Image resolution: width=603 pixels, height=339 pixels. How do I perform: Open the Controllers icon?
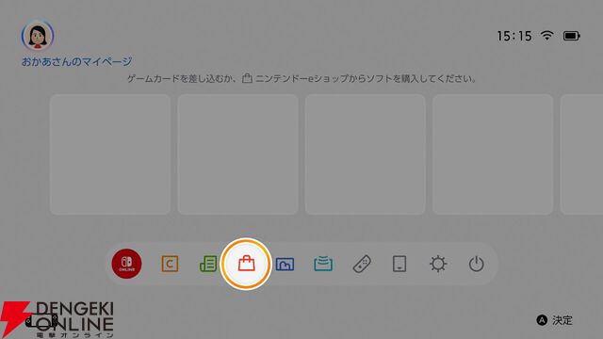362,264
